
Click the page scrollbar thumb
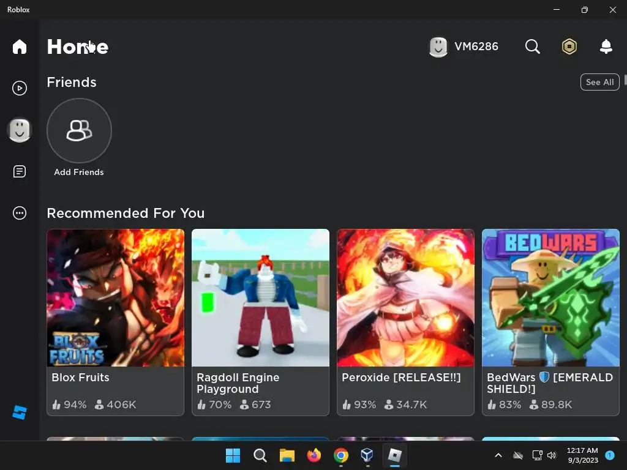point(625,79)
